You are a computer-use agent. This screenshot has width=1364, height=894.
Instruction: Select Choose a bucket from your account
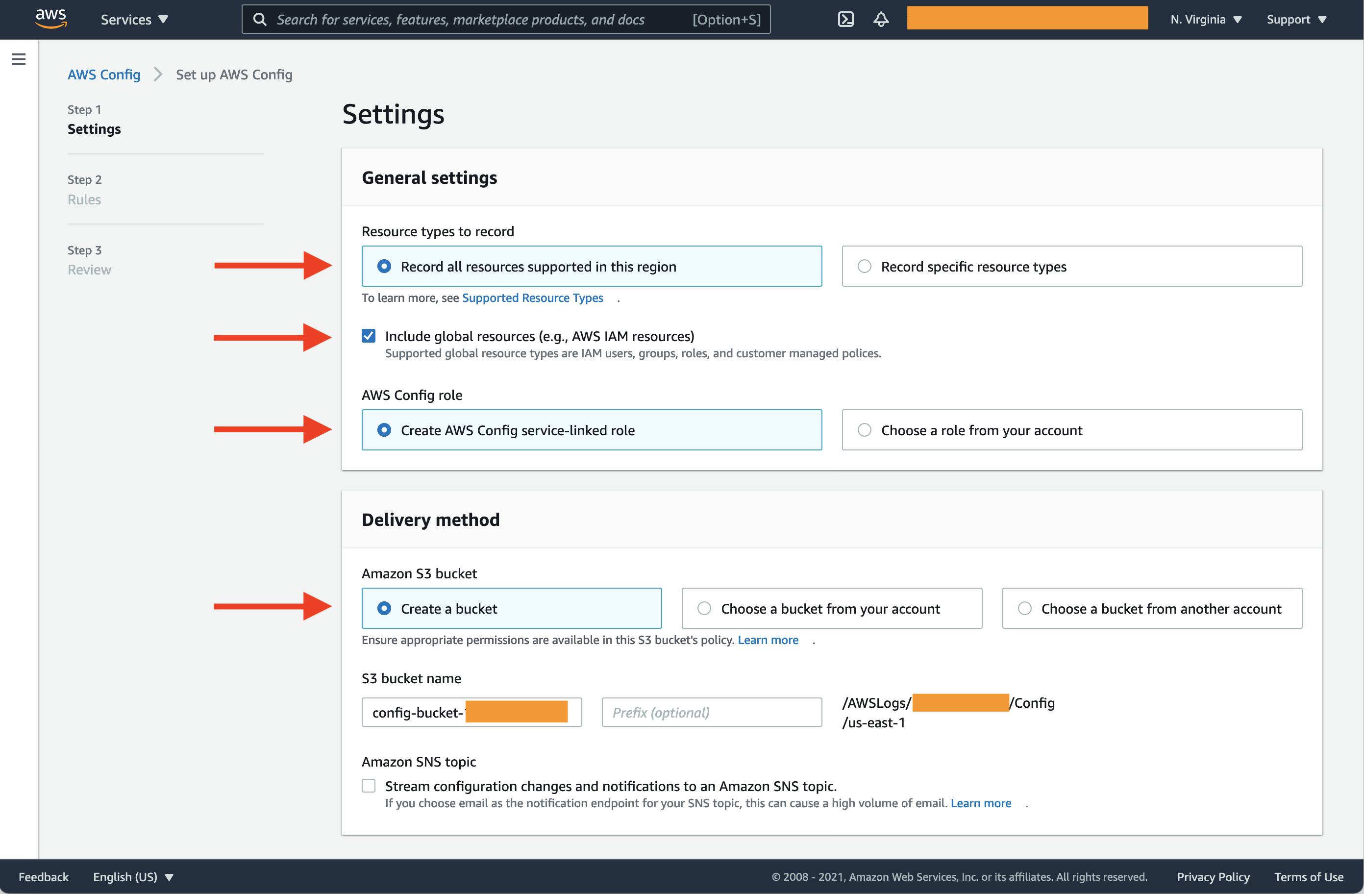coord(832,609)
